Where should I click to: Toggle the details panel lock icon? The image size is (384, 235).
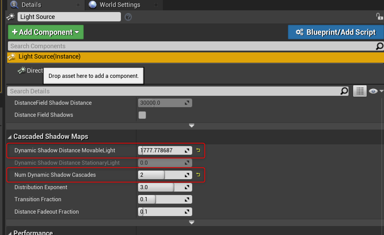pos(379,17)
